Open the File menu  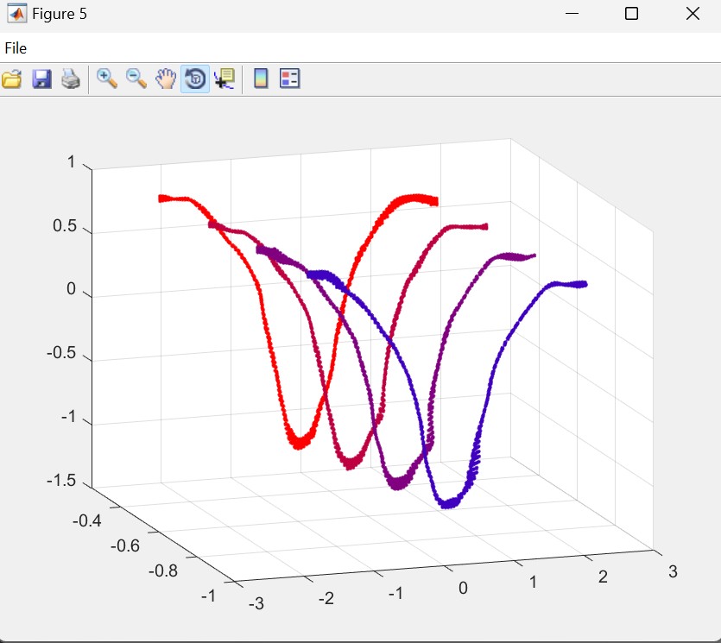16,48
